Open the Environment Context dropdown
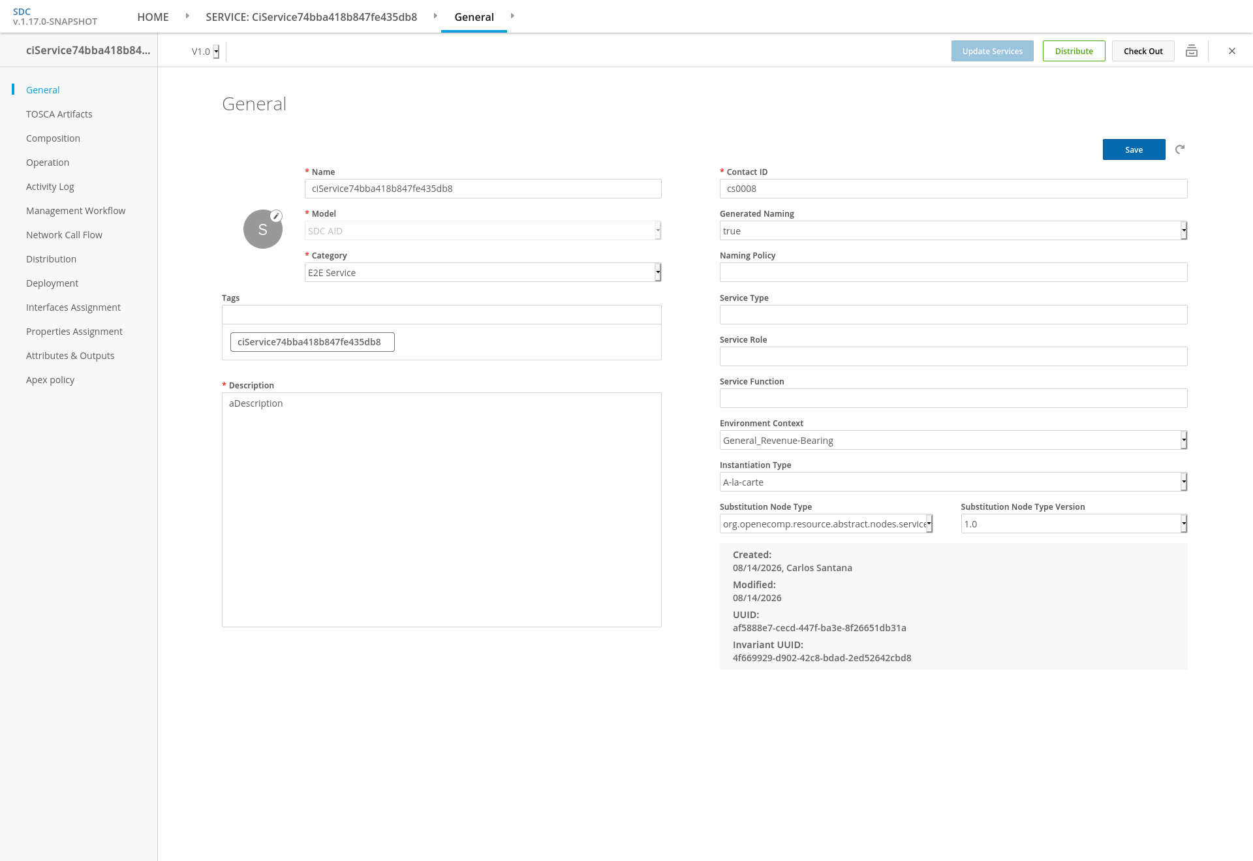The image size is (1253, 861). pyautogui.click(x=953, y=440)
